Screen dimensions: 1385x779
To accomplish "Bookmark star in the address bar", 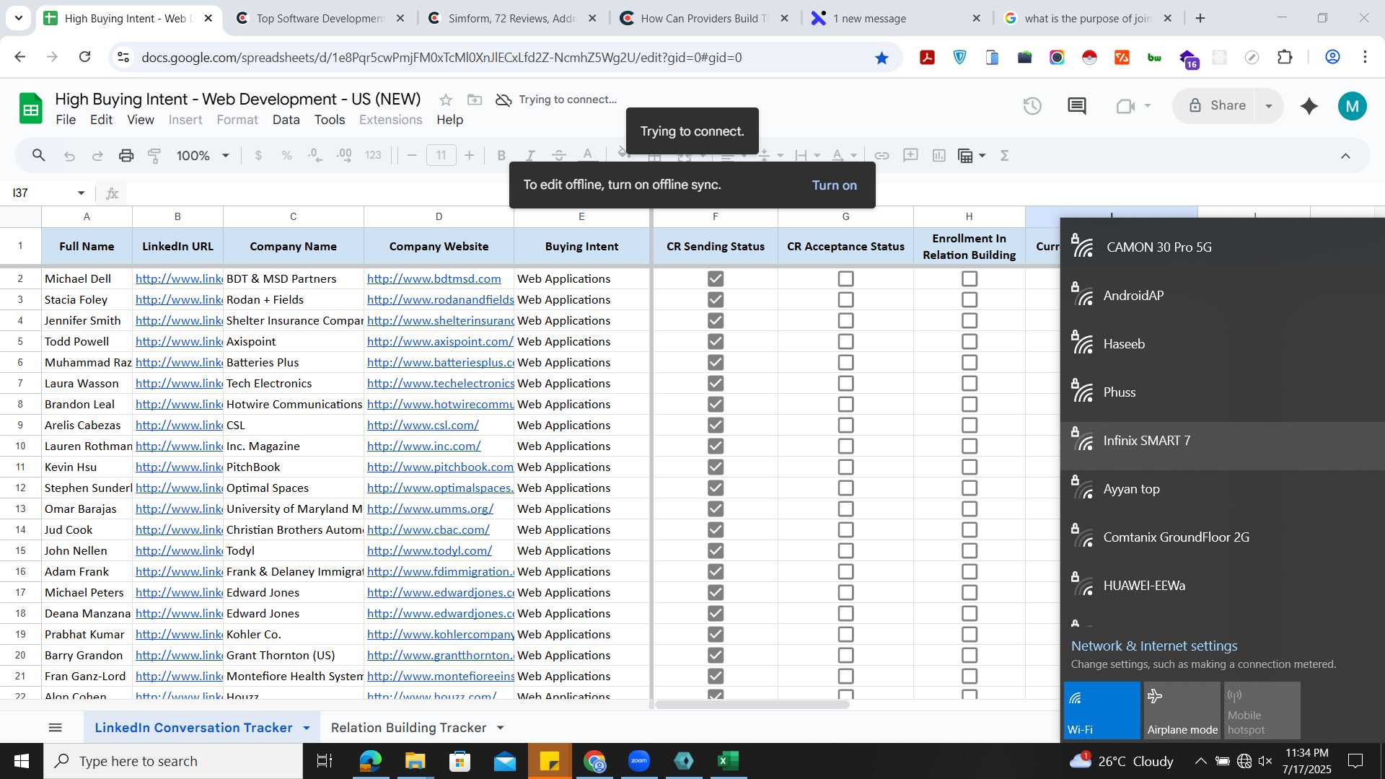I will (x=881, y=58).
